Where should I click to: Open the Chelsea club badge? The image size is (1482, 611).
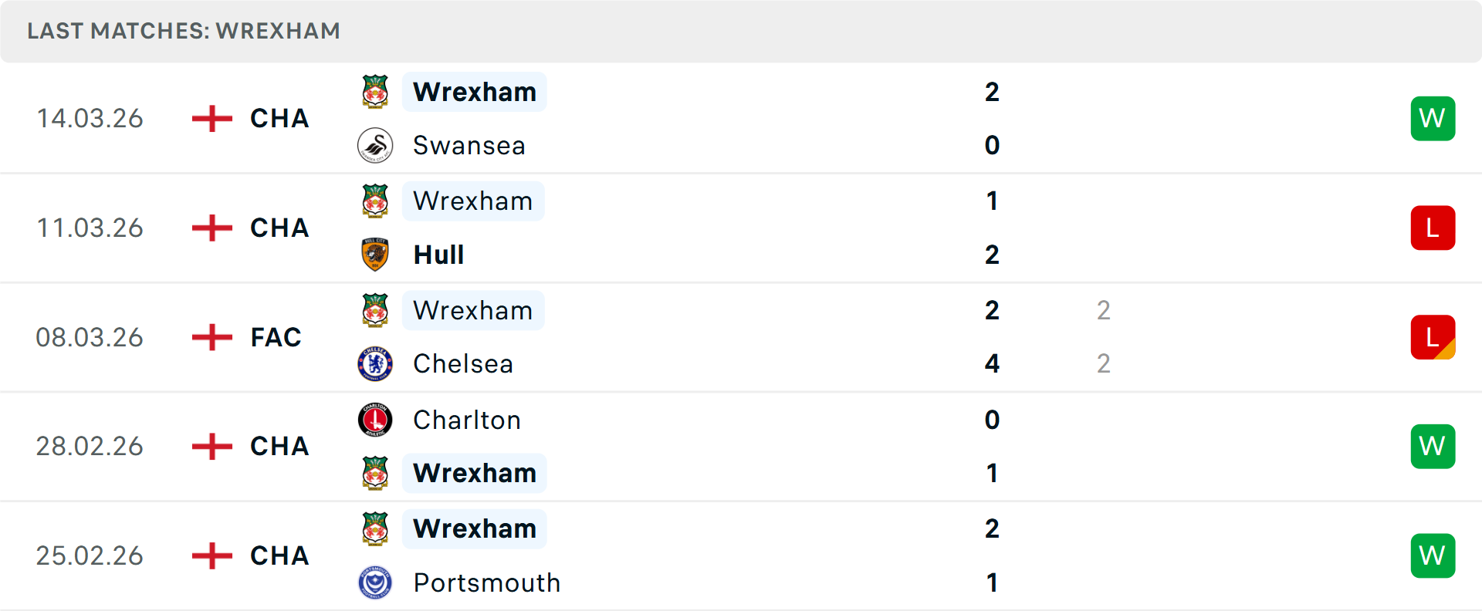(375, 363)
